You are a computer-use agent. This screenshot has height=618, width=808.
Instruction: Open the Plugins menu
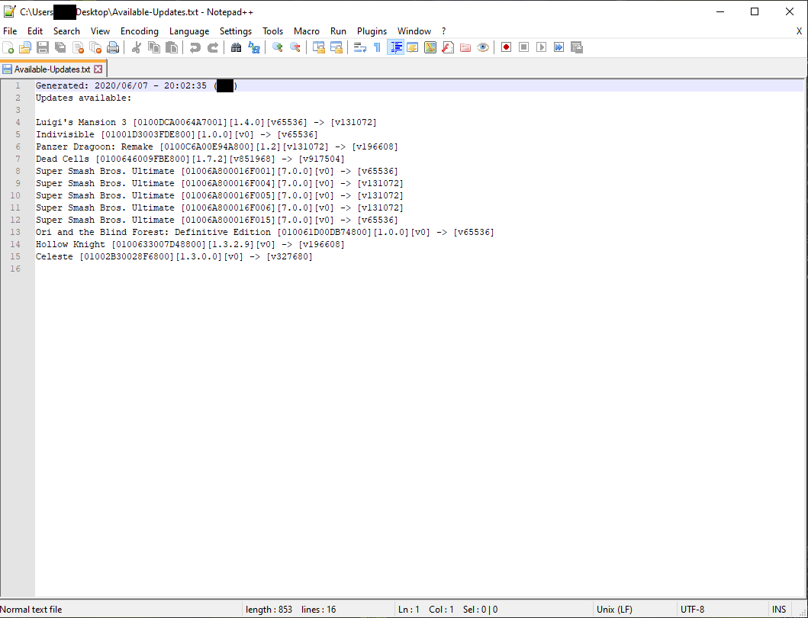coord(372,31)
